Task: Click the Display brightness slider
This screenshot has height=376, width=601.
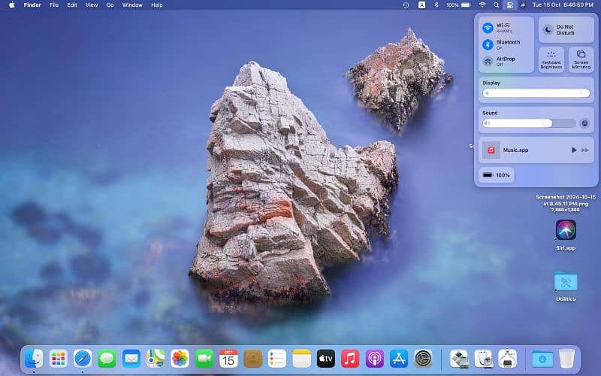Action: [x=536, y=93]
